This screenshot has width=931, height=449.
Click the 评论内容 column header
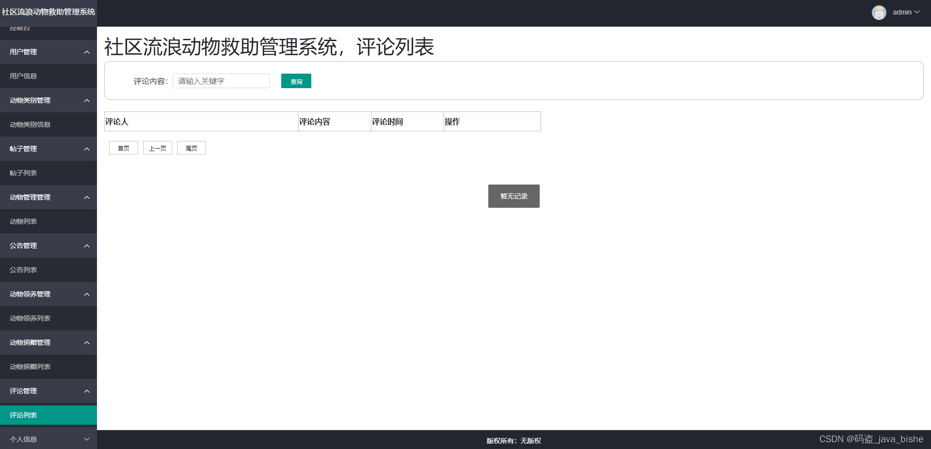coord(335,122)
